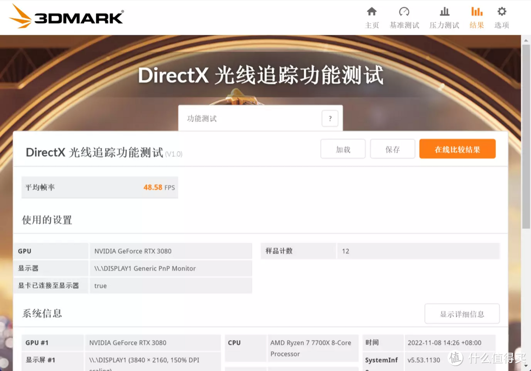Open the Stress Test (压力测试) chart icon

(x=444, y=12)
